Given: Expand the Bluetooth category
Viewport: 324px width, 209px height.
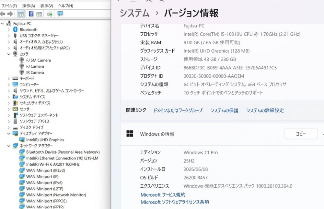Looking at the screenshot, I should pyautogui.click(x=9, y=30).
